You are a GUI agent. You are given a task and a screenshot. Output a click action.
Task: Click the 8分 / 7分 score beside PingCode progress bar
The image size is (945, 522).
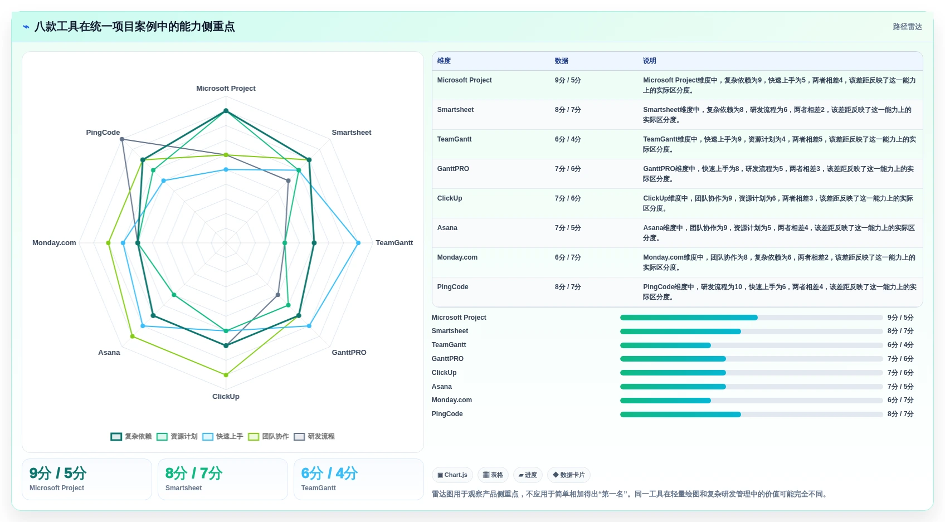click(900, 414)
